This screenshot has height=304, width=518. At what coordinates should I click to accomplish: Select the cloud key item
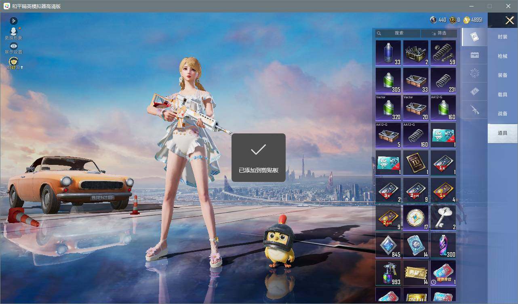click(443, 218)
